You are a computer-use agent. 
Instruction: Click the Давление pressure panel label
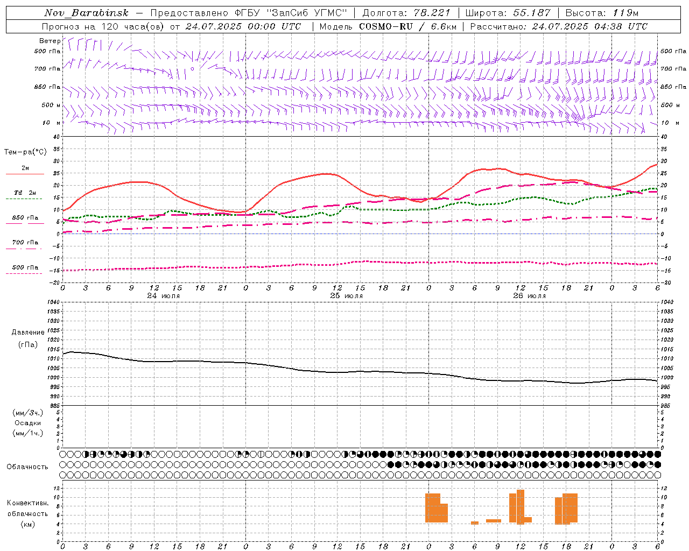pyautogui.click(x=28, y=333)
